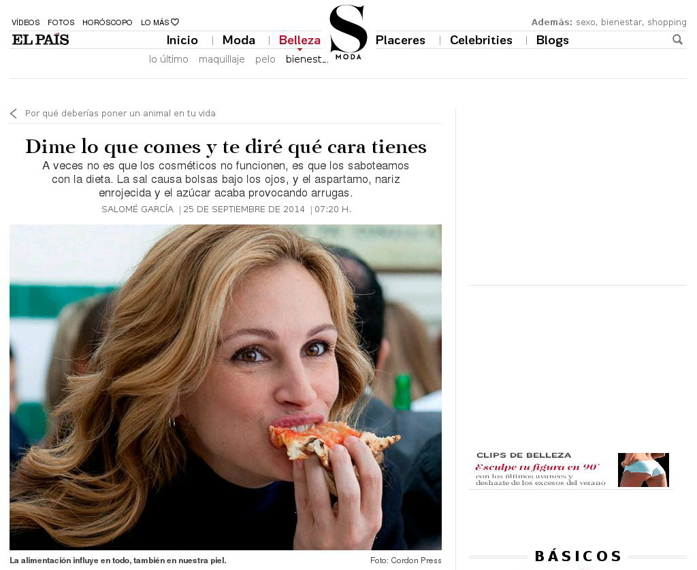Click the El País logo

(x=40, y=39)
